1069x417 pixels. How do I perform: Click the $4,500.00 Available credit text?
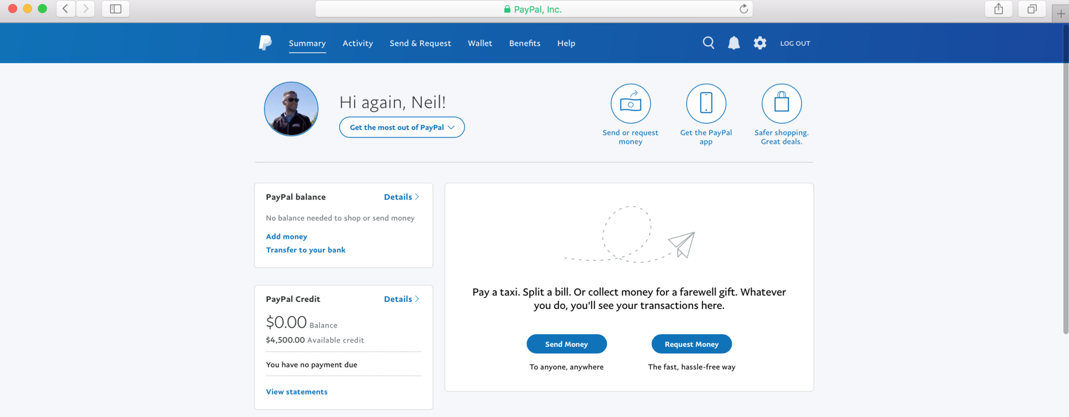click(x=315, y=340)
